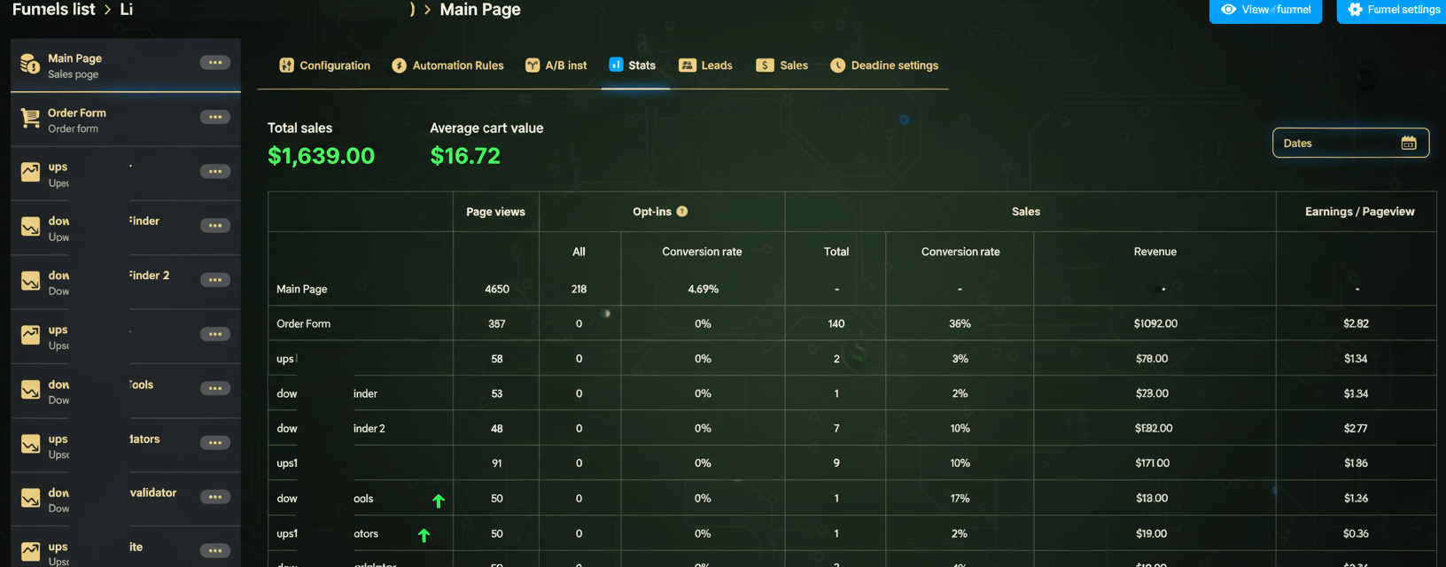Click the Stats bar chart icon
This screenshot has width=1446, height=567.
click(616, 65)
